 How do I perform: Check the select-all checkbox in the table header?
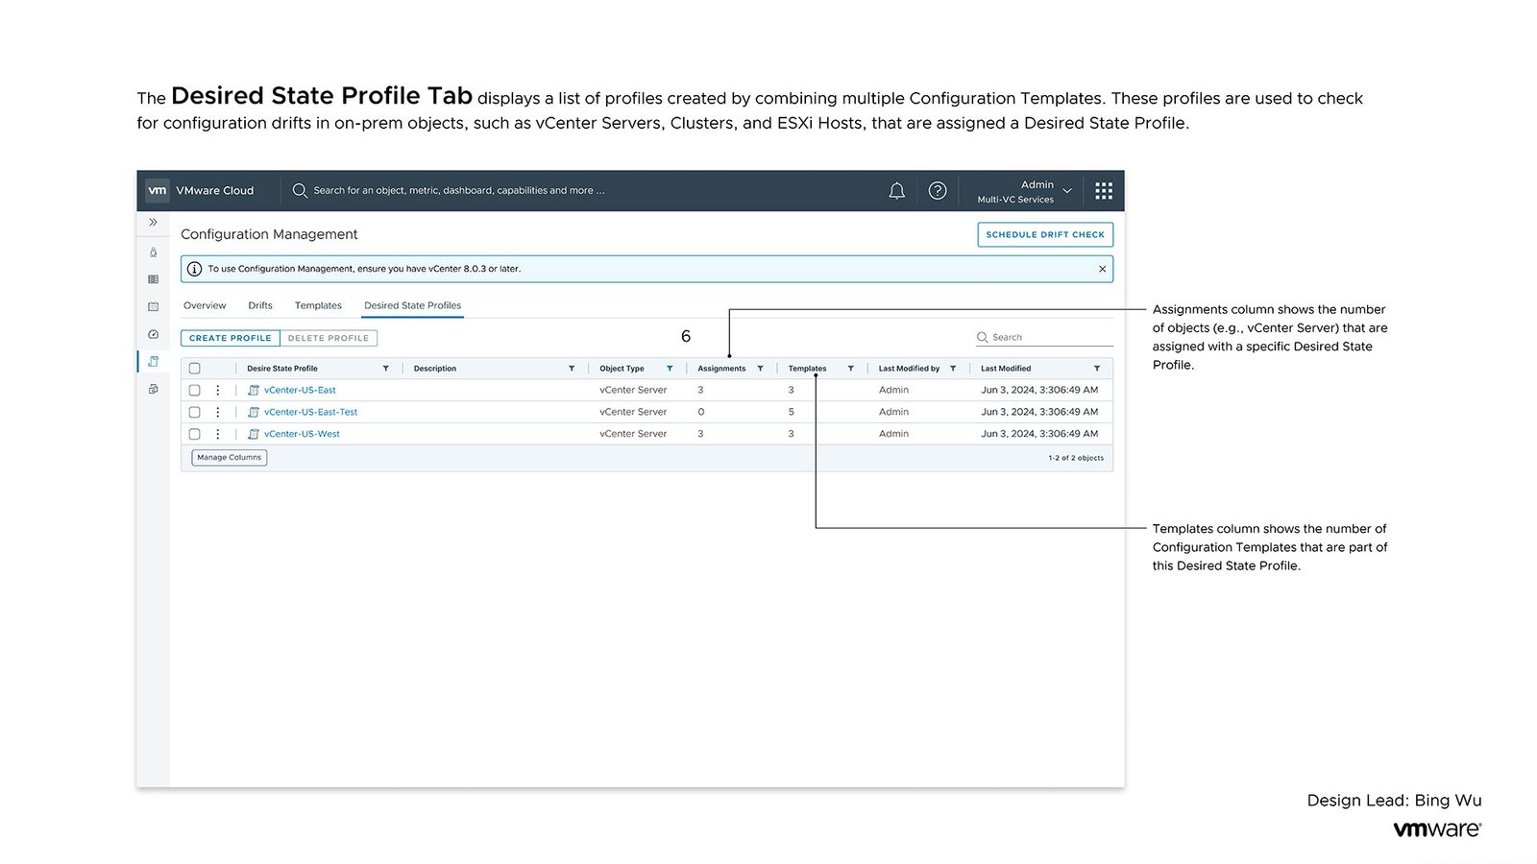click(x=194, y=369)
